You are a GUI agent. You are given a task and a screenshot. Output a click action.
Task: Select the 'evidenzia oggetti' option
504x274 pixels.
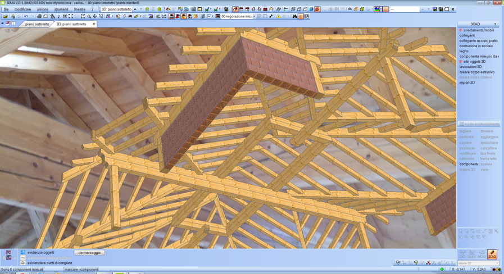40,253
